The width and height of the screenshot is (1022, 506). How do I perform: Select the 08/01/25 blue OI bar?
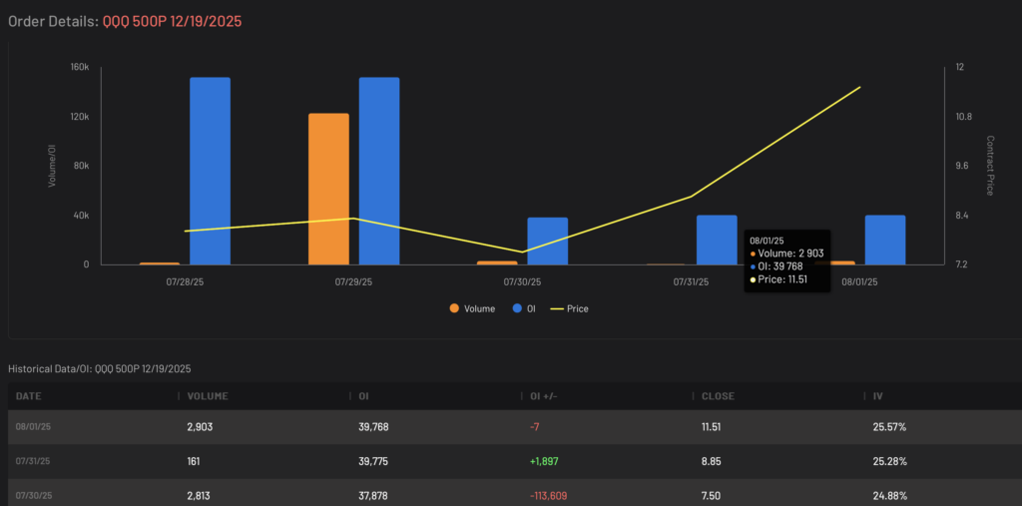point(885,240)
